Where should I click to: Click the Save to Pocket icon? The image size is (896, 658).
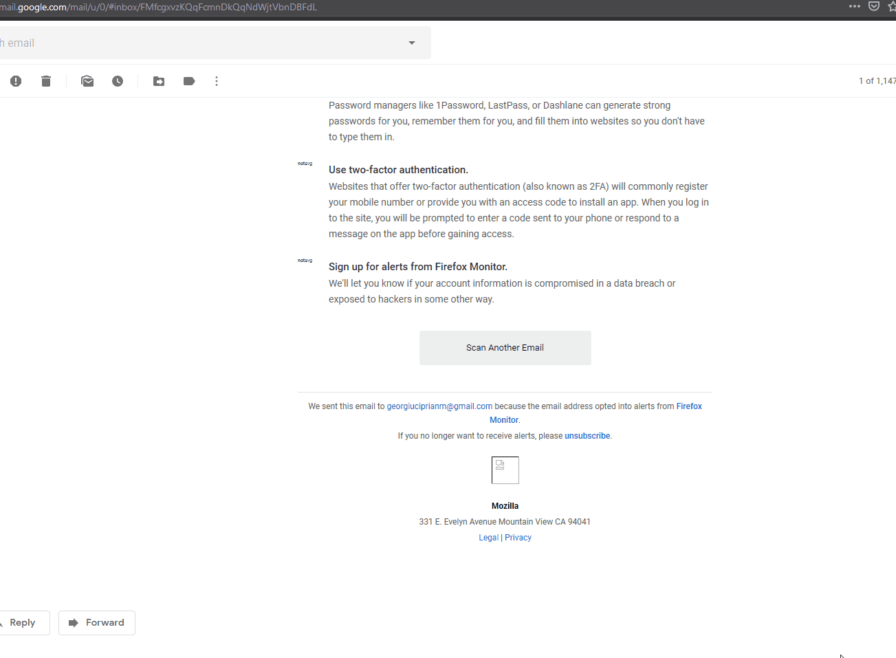pyautogui.click(x=874, y=6)
